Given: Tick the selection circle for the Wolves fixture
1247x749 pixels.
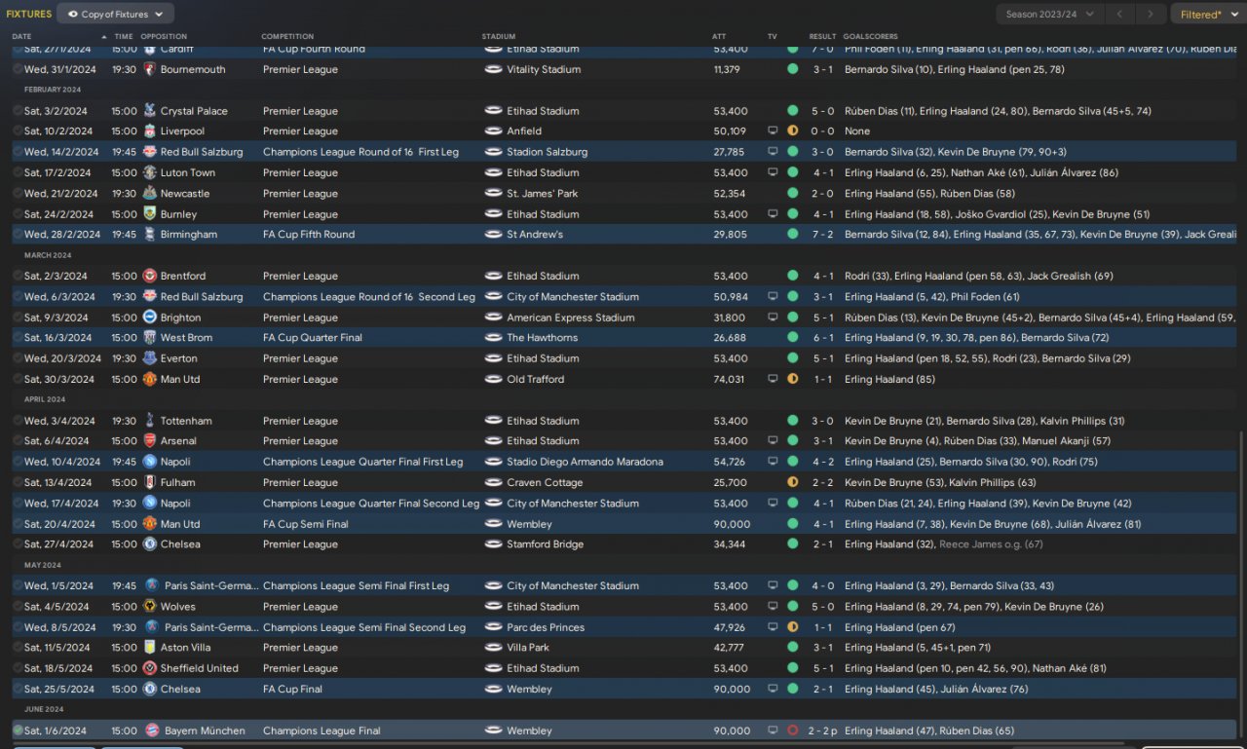Looking at the screenshot, I should point(18,607).
